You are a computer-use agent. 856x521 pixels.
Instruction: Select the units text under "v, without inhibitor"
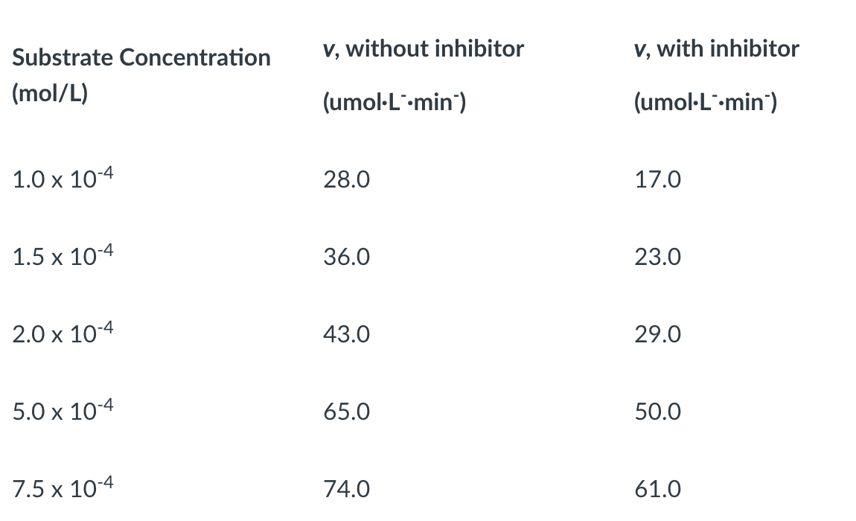coord(395,103)
